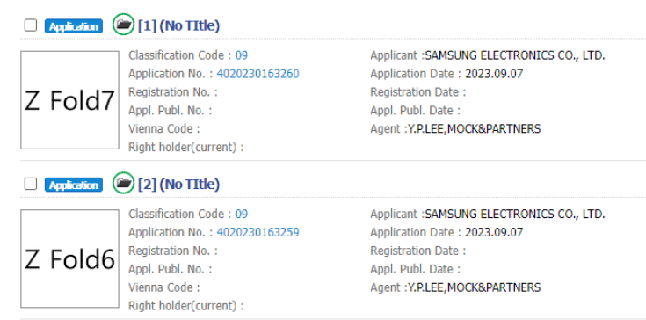Open application number 4020230163259
Image resolution: width=646 pixels, height=320 pixels.
tap(258, 232)
